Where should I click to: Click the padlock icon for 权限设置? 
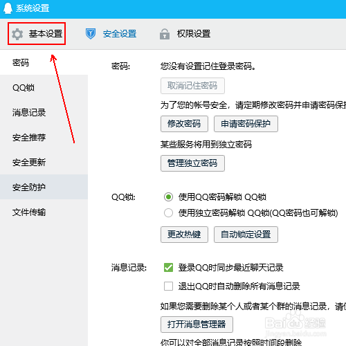click(x=165, y=34)
